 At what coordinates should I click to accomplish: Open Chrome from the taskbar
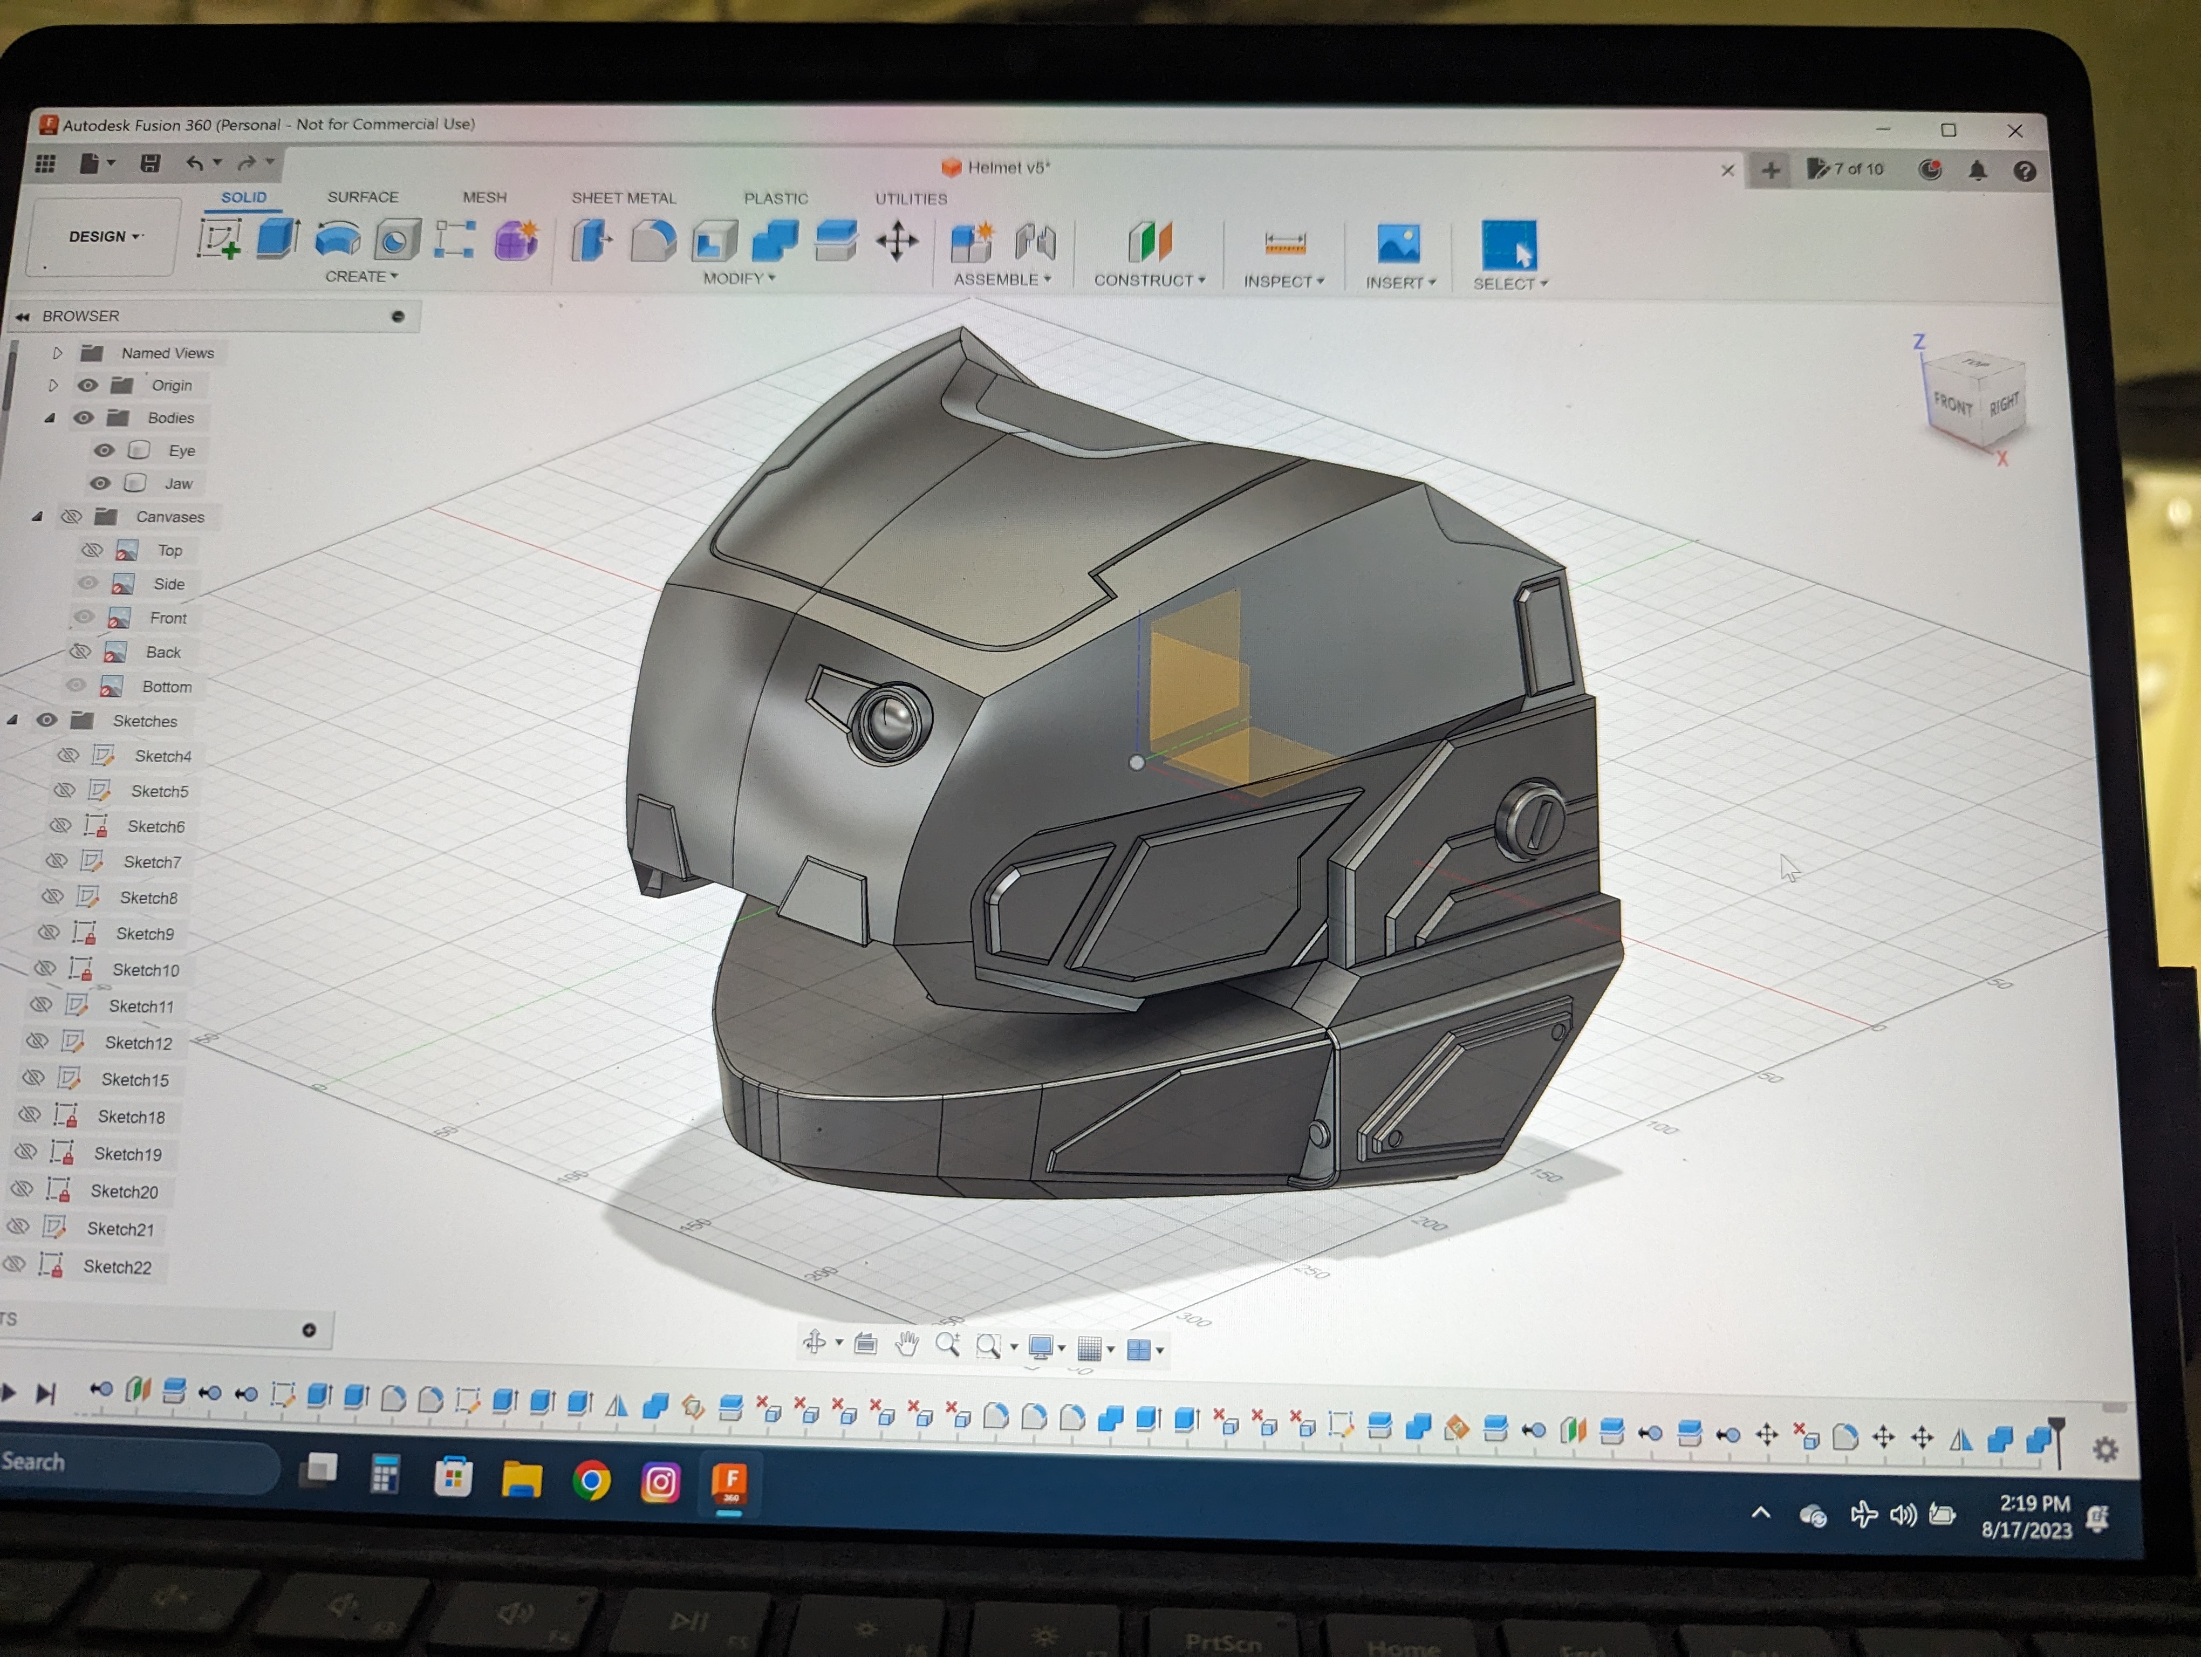click(591, 1481)
